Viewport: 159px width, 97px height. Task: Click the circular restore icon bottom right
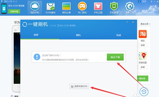[x=144, y=92]
